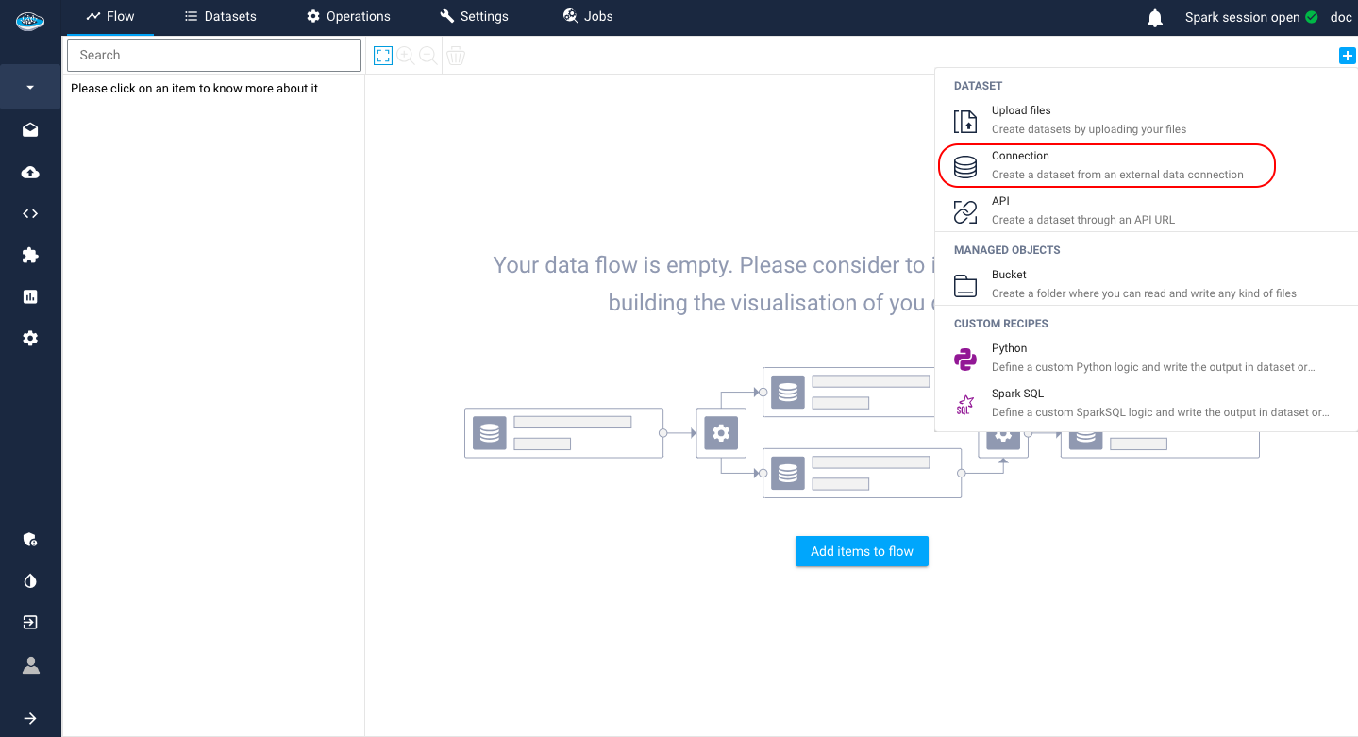This screenshot has width=1358, height=737.
Task: Open the code brackets icon in the sidebar
Action: point(30,214)
